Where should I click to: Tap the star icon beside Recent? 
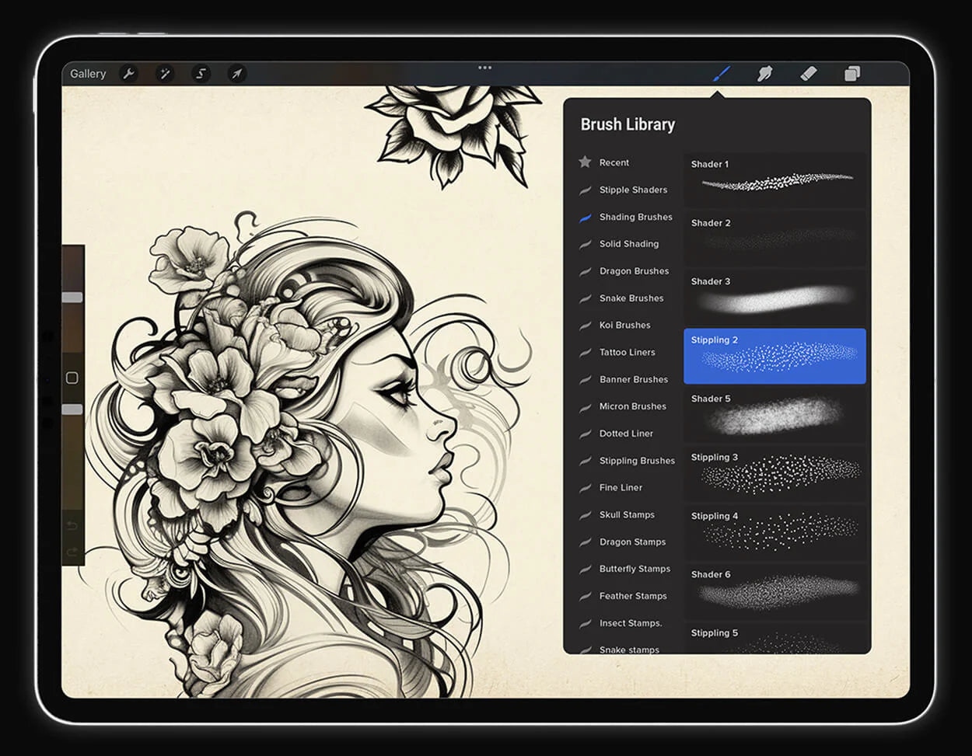click(x=585, y=162)
